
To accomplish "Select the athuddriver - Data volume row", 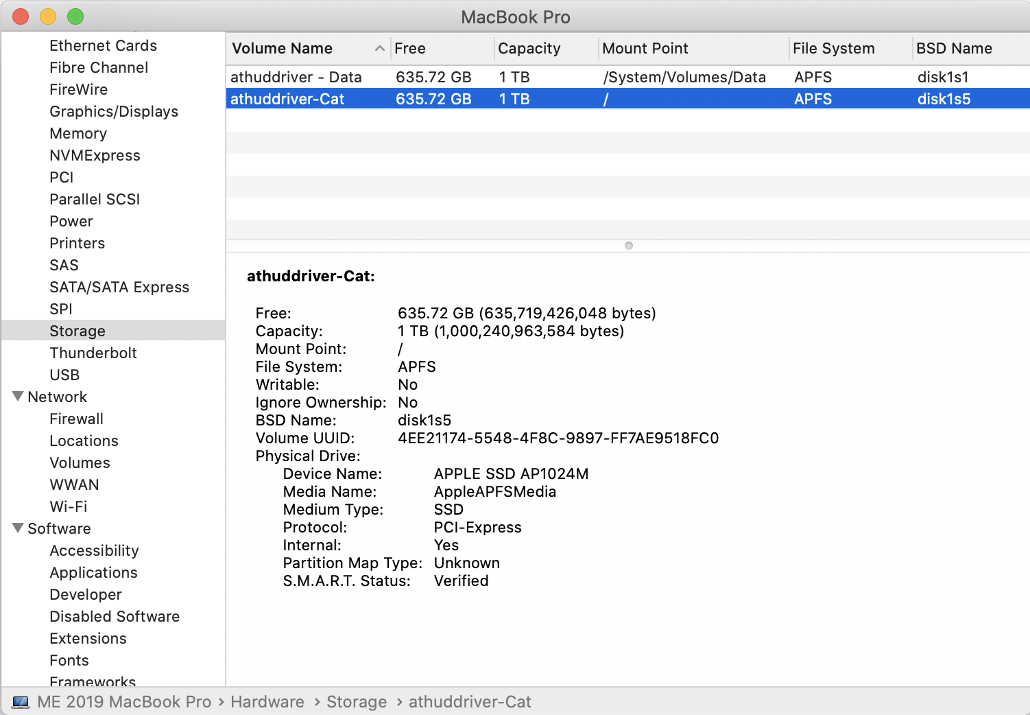I will point(628,77).
